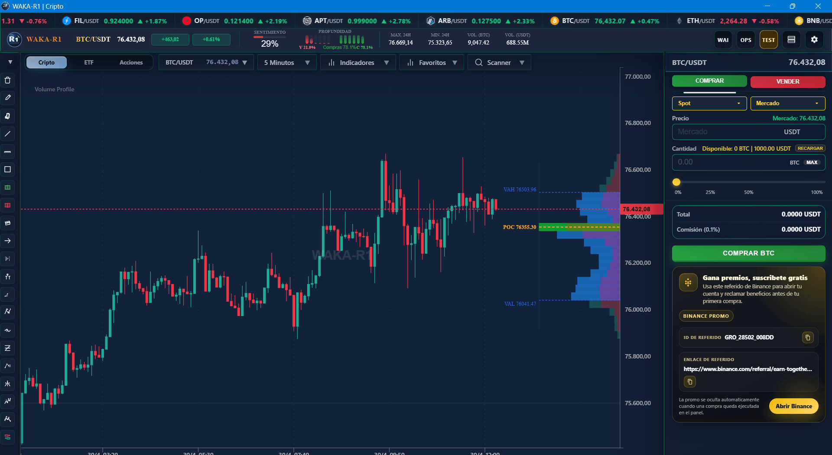Click the Binance promo badge icon
Image resolution: width=832 pixels, height=455 pixels.
click(x=688, y=283)
